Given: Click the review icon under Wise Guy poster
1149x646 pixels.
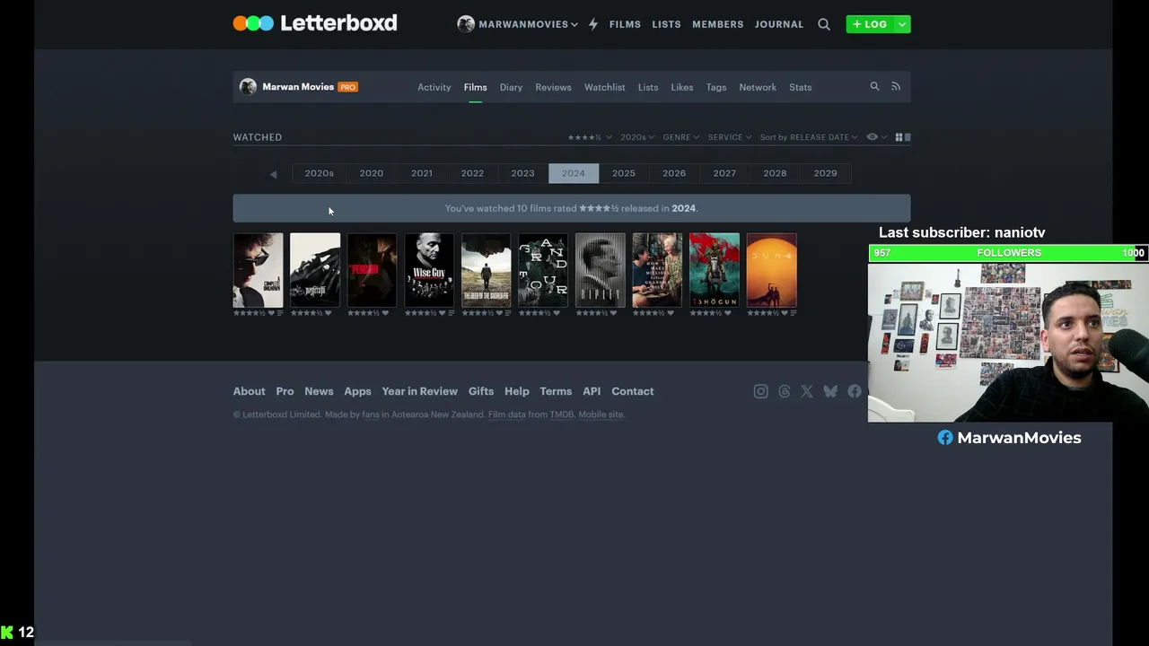Looking at the screenshot, I should click(452, 313).
